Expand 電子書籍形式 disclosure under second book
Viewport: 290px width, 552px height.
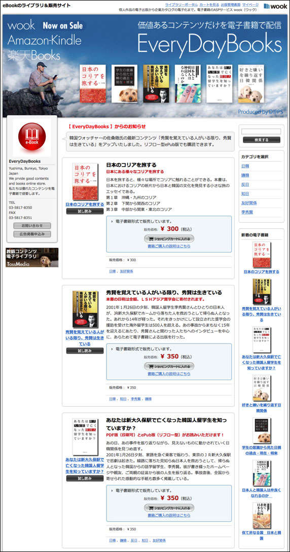point(112,349)
